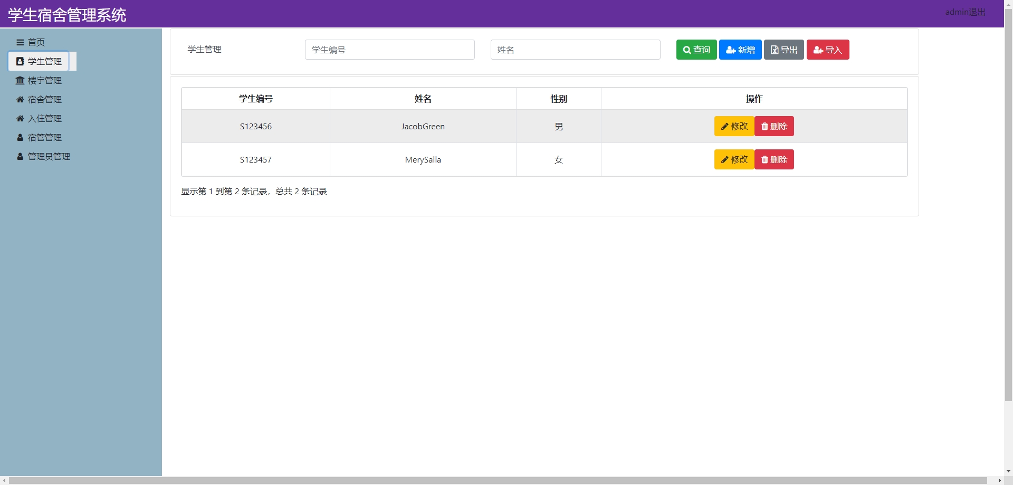1013x485 pixels.
Task: Click the 学生宿舍管理系统 title
Action: pyautogui.click(x=67, y=15)
